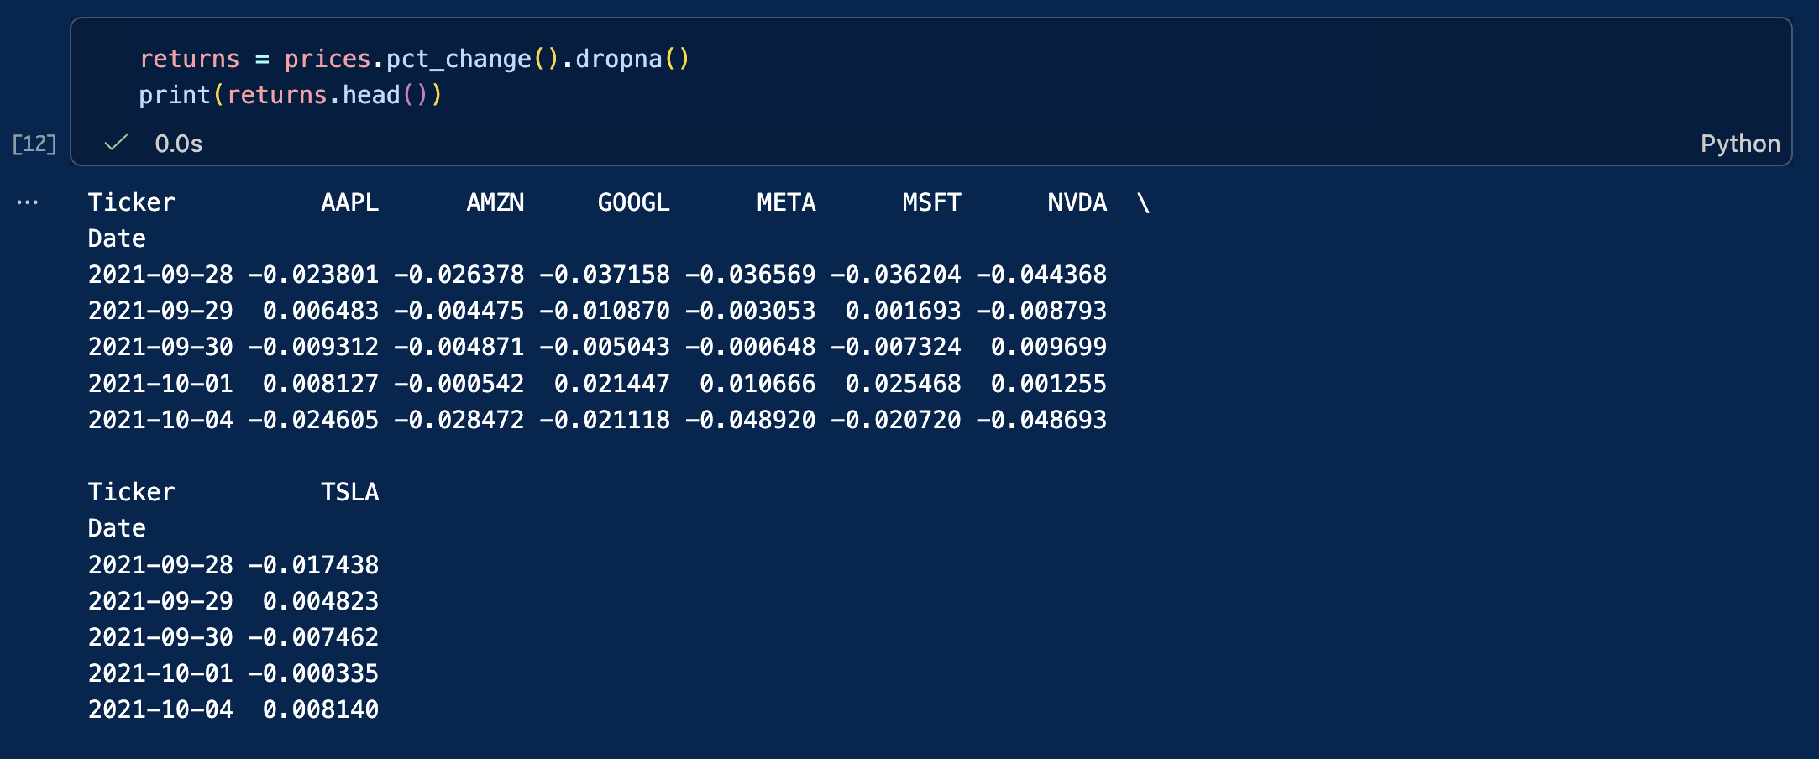Click the AAPL value 0.008127
Viewport: 1819px width, 759px height.
321,384
